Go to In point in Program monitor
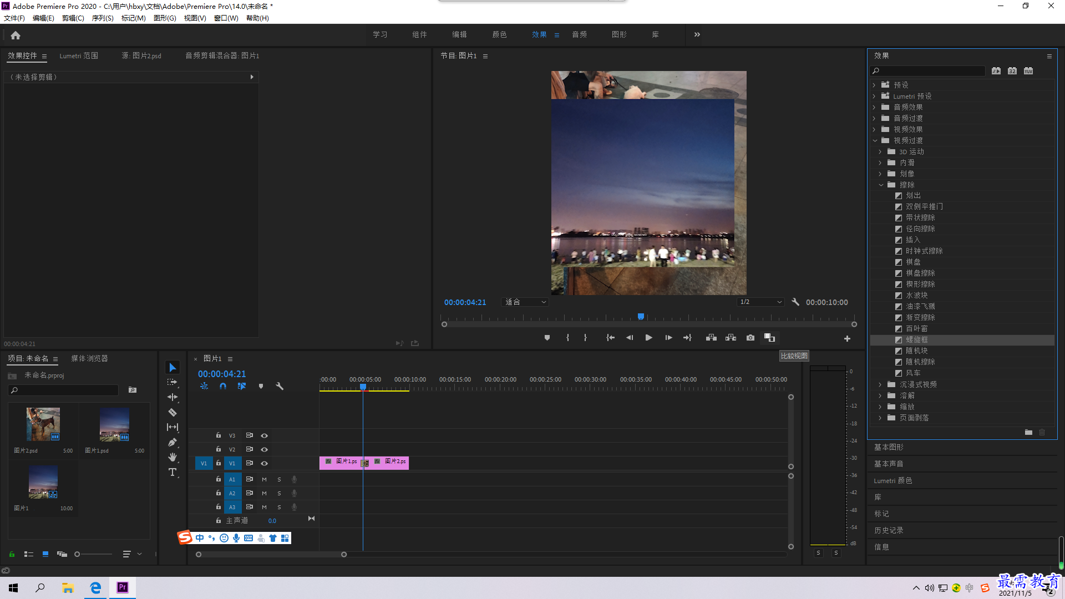 (610, 338)
